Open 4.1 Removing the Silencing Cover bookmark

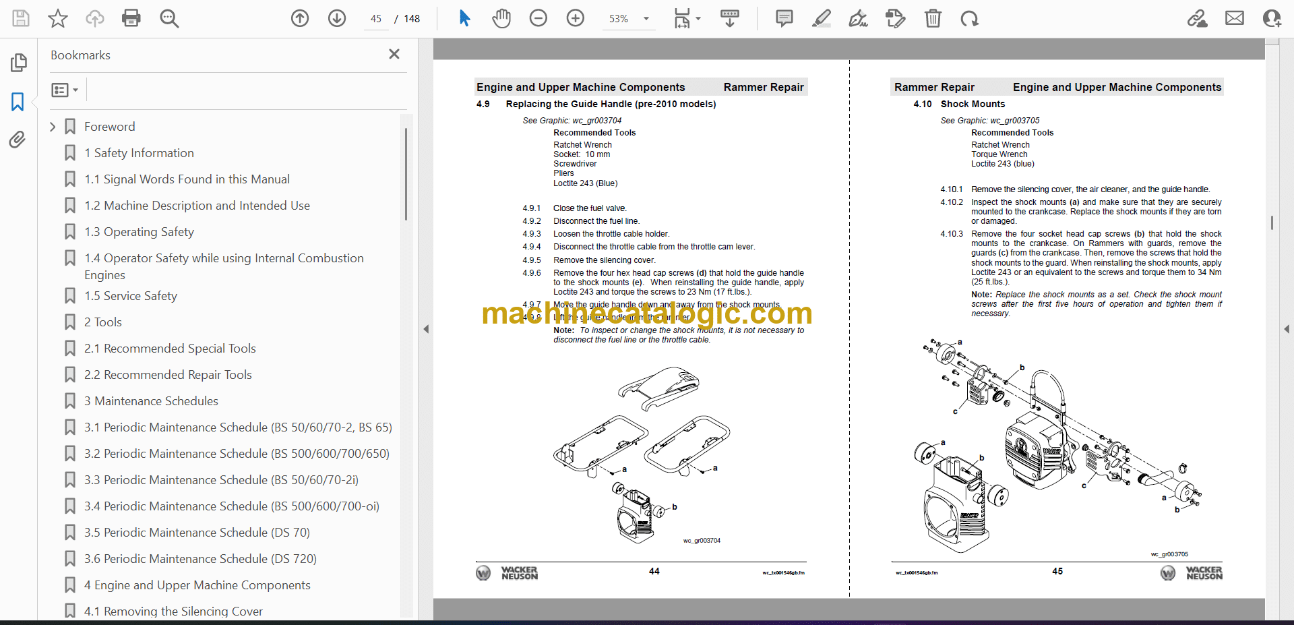coord(173,612)
